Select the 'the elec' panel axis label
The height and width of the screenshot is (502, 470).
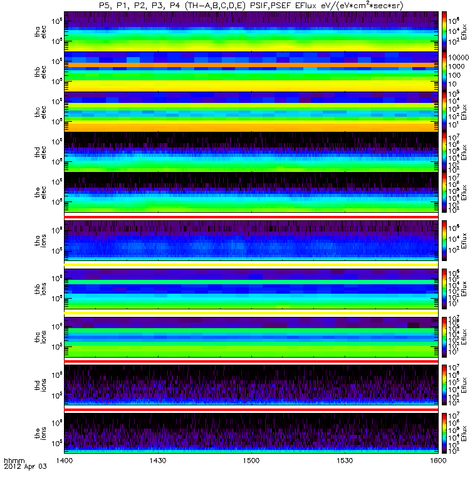coord(40,193)
